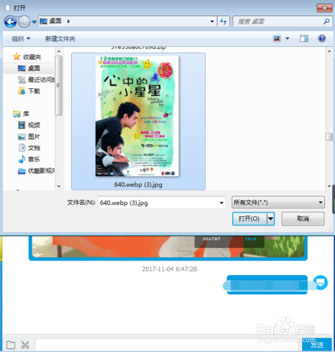
Task: Click the file list scrollbar thumb
Action: [329, 137]
